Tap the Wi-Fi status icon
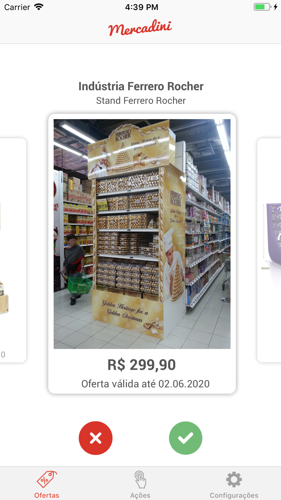This screenshot has width=281, height=500. [x=39, y=7]
